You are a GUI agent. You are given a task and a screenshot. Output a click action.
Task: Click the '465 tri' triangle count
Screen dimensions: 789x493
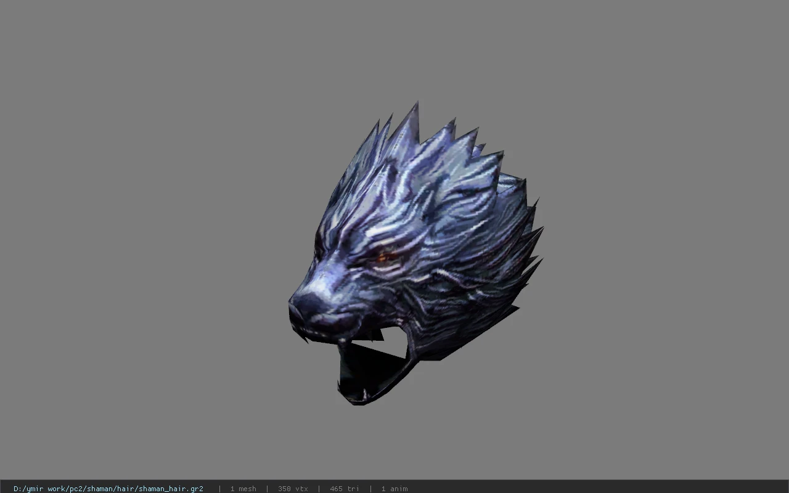(x=344, y=489)
